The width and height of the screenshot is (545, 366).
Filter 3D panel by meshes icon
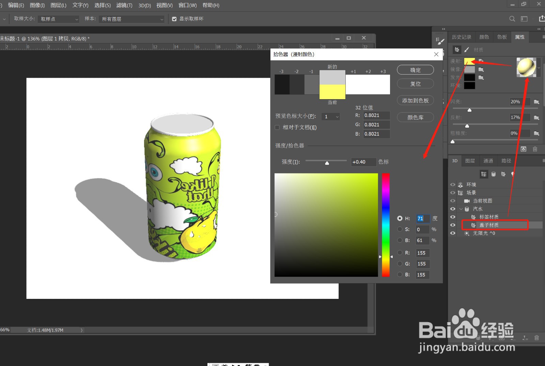coord(493,174)
